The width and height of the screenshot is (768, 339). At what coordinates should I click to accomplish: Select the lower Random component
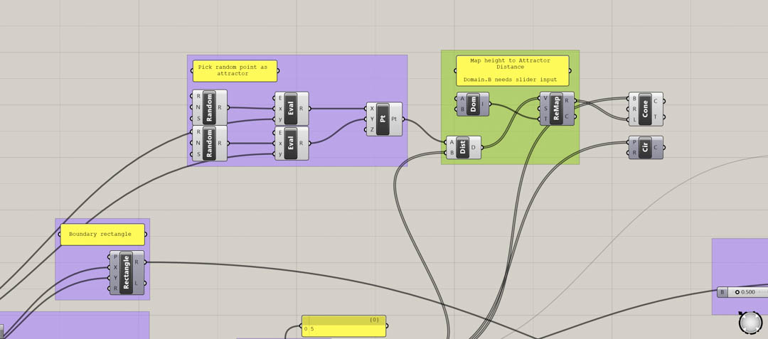coord(209,144)
